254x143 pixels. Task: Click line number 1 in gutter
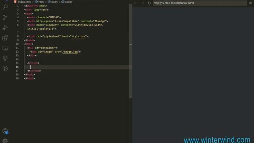tap(18, 6)
